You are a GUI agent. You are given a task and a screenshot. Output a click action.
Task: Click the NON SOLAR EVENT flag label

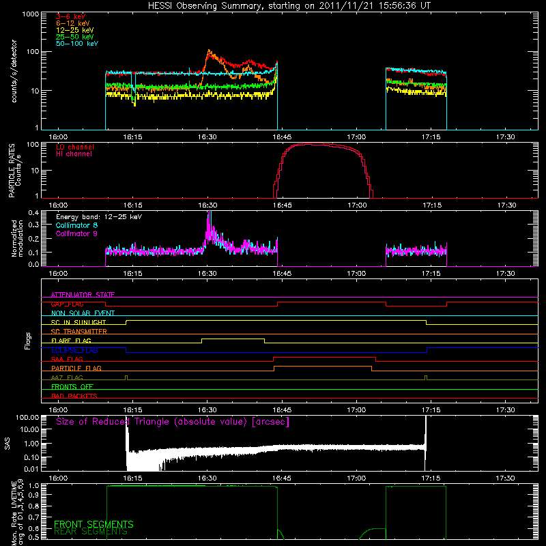83,313
